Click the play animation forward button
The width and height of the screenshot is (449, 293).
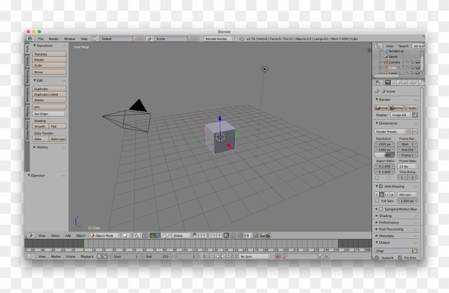click(x=223, y=256)
